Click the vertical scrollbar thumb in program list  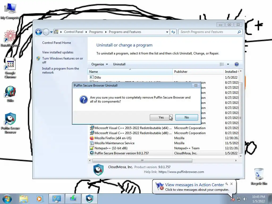[240, 118]
